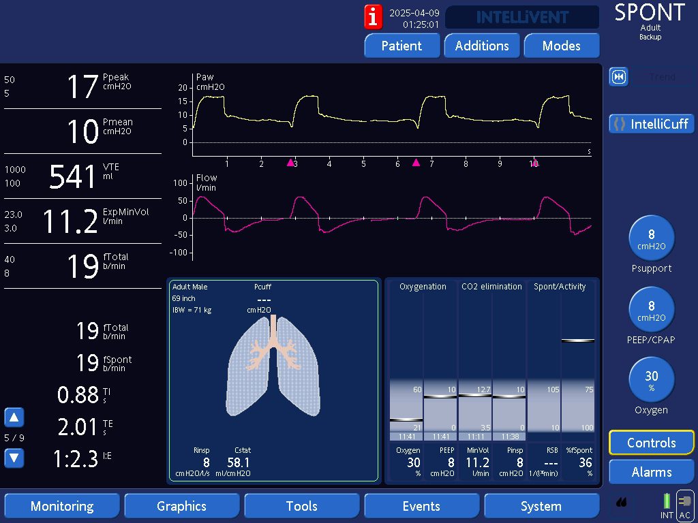Adjust the Oxygen 30% control knob
This screenshot has height=523, width=698.
click(x=652, y=381)
